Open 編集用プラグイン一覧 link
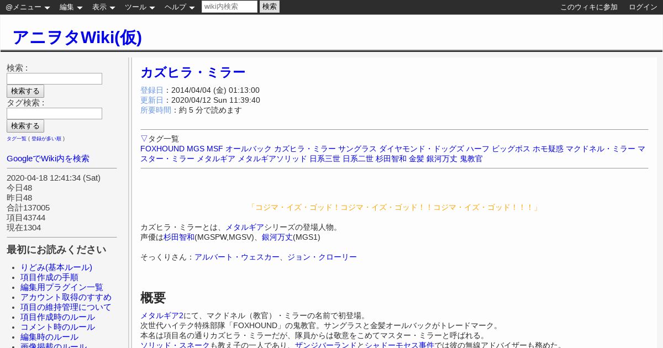The height and width of the screenshot is (348, 663). click(62, 287)
